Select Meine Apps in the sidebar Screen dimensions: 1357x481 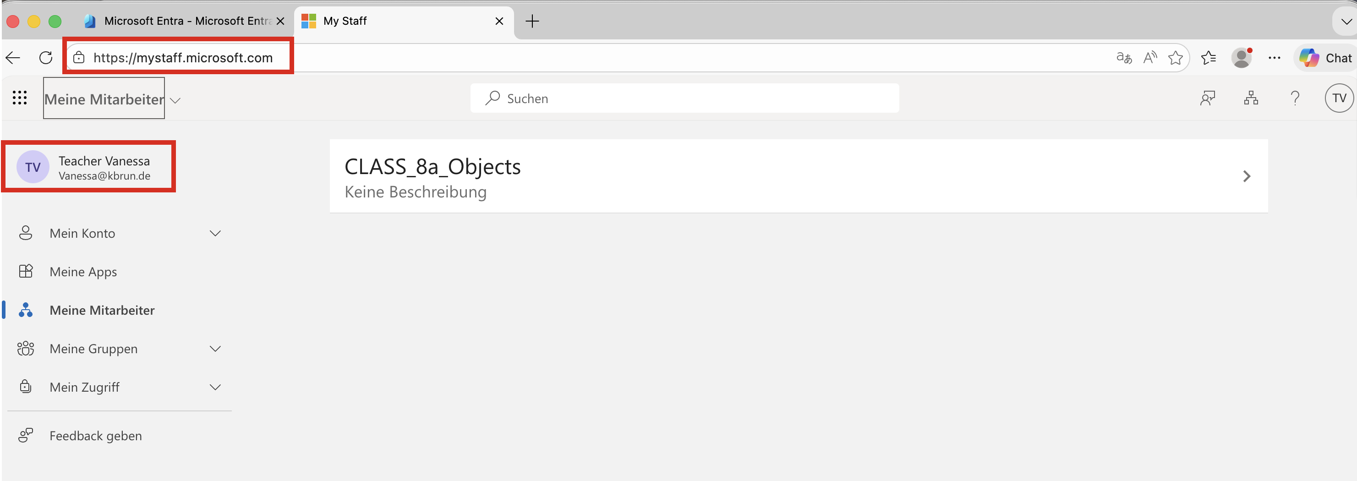click(83, 272)
